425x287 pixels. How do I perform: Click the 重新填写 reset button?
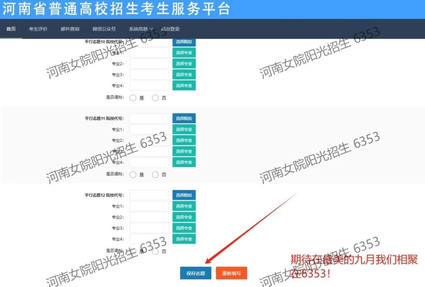click(x=231, y=273)
